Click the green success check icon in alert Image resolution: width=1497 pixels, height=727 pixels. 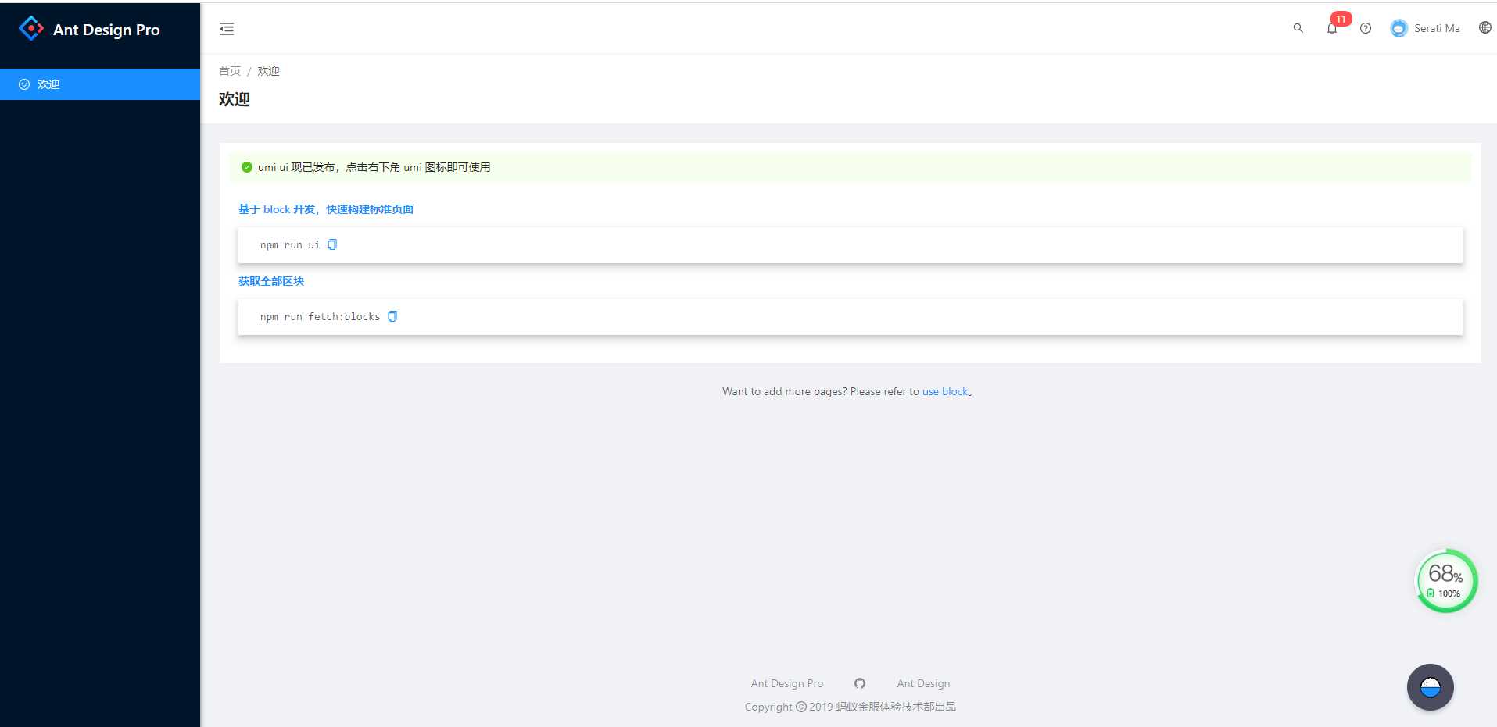click(247, 167)
